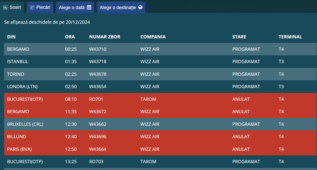The width and height of the screenshot is (317, 170).
Task: Click WIZZ AIR in the LONDRA (LTN) row
Action: pos(150,87)
